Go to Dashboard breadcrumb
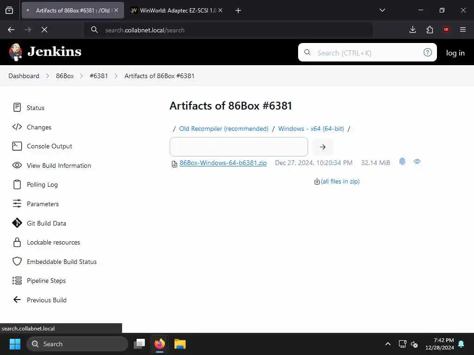474x355 pixels. pos(24,76)
